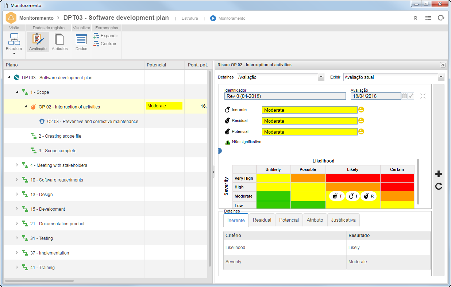Click the orange Monitoramento warning hexagon icon

pyautogui.click(x=11, y=18)
